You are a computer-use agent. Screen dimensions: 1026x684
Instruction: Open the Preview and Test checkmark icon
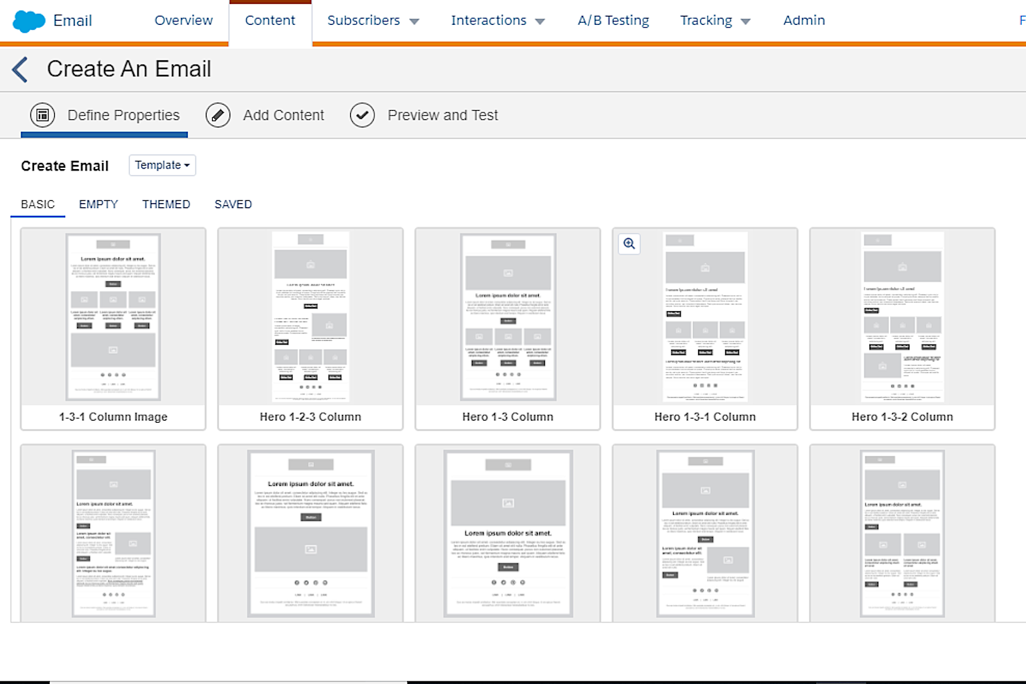362,115
